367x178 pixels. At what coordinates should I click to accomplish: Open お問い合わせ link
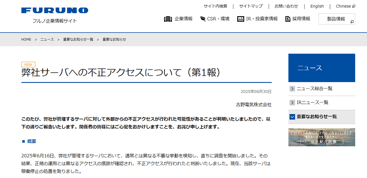click(286, 6)
